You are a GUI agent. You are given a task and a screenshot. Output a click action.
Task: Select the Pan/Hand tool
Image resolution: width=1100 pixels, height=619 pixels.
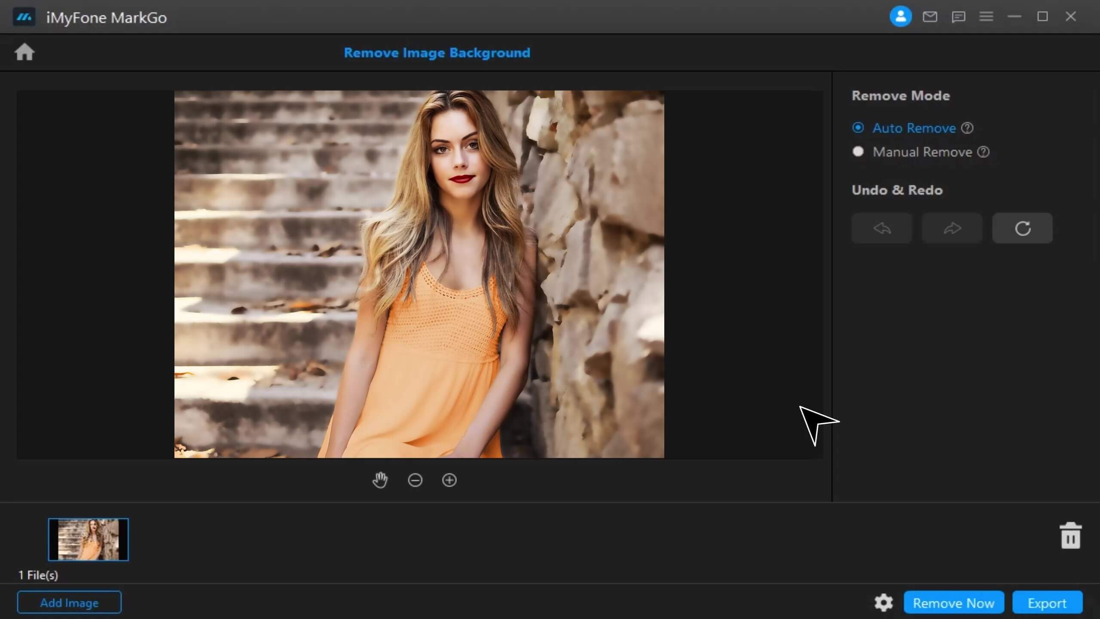click(x=380, y=479)
